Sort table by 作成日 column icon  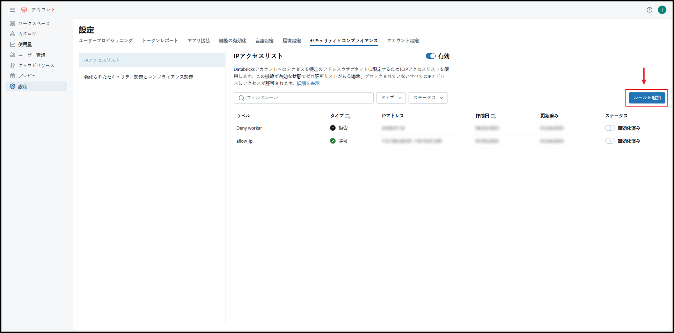click(x=493, y=116)
